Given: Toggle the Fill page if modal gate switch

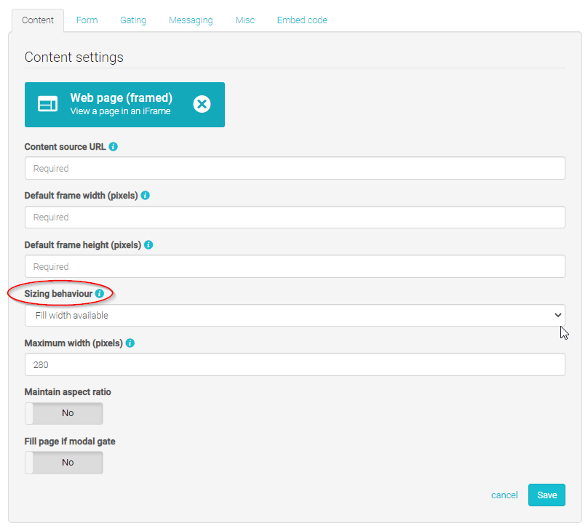Looking at the screenshot, I should 64,463.
